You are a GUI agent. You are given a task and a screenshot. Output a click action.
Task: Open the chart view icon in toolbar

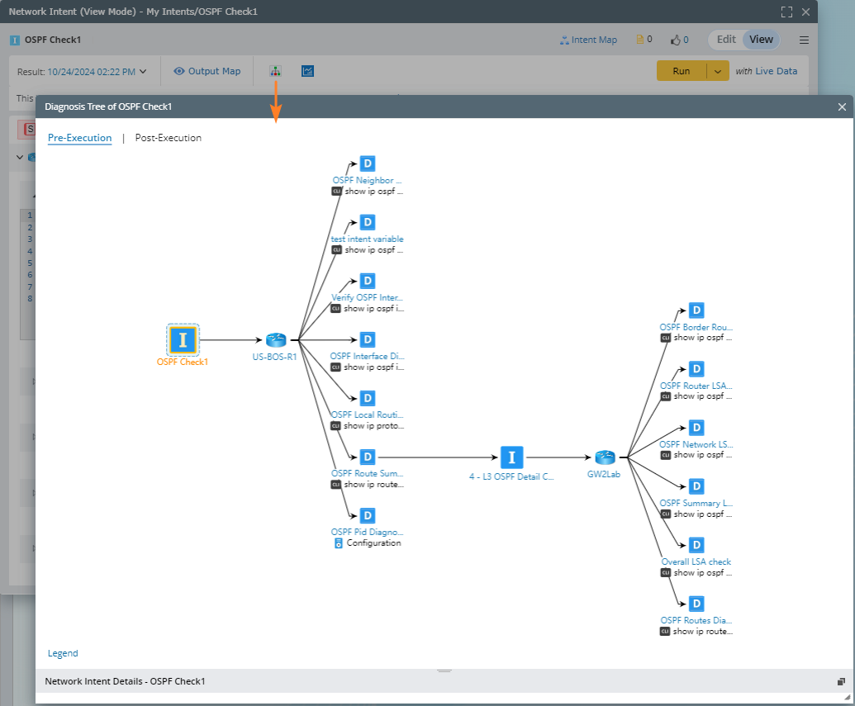point(307,71)
